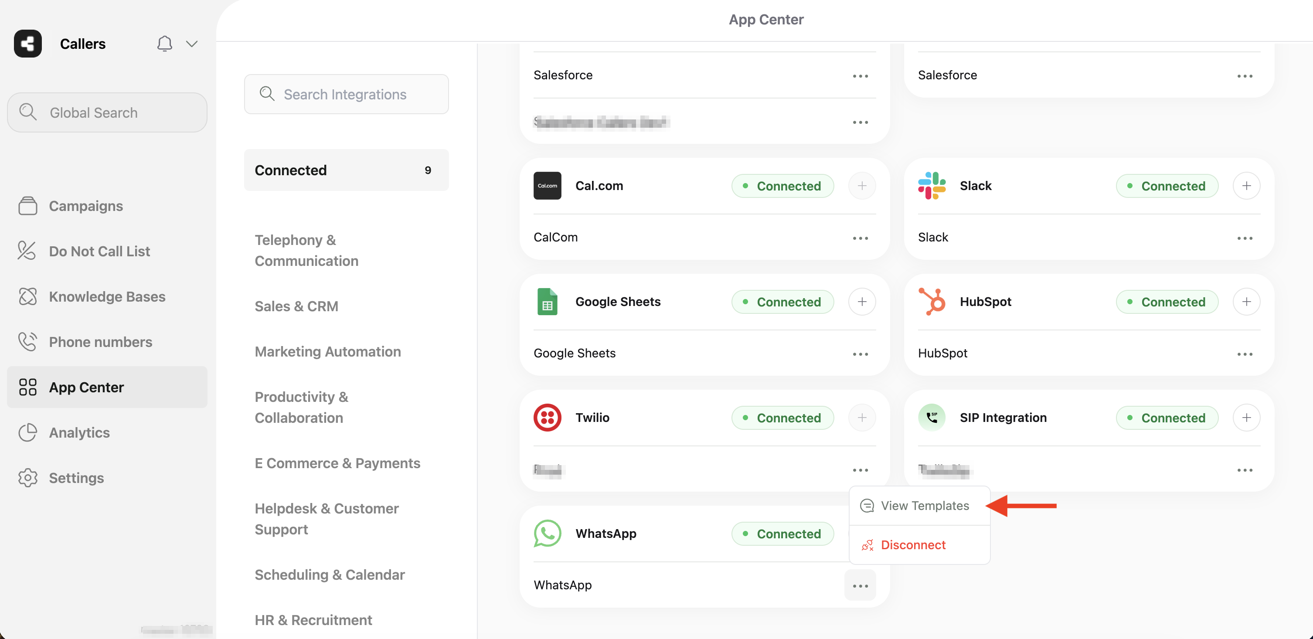Open Campaigns in the sidebar

(107, 206)
